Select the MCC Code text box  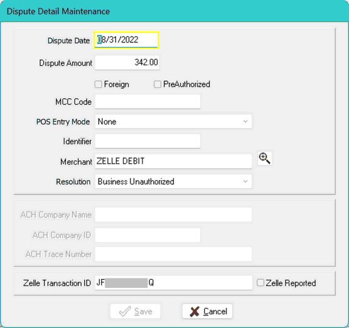(x=148, y=102)
